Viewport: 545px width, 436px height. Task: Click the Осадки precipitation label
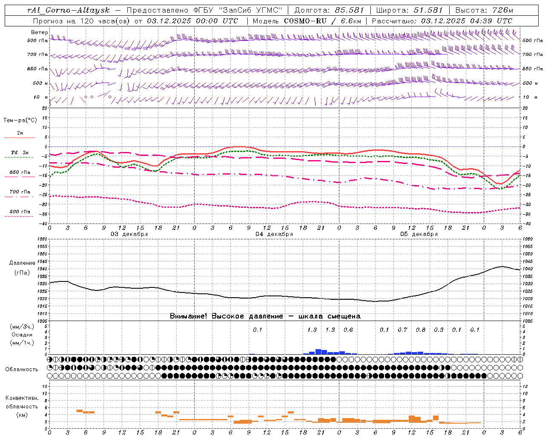(x=22, y=335)
